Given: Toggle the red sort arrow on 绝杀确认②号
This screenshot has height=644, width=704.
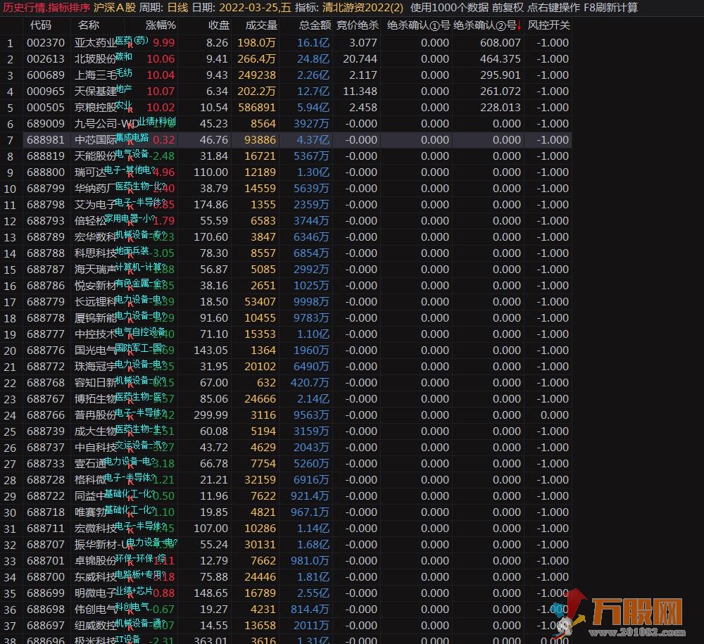Looking at the screenshot, I should (x=520, y=26).
